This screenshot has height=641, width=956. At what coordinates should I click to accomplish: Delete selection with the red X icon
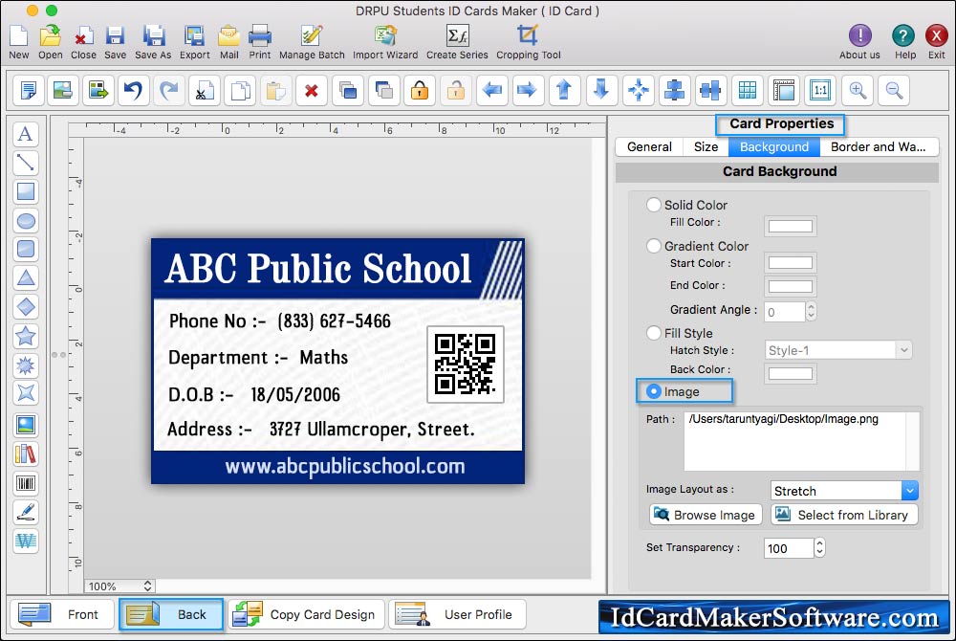point(311,90)
